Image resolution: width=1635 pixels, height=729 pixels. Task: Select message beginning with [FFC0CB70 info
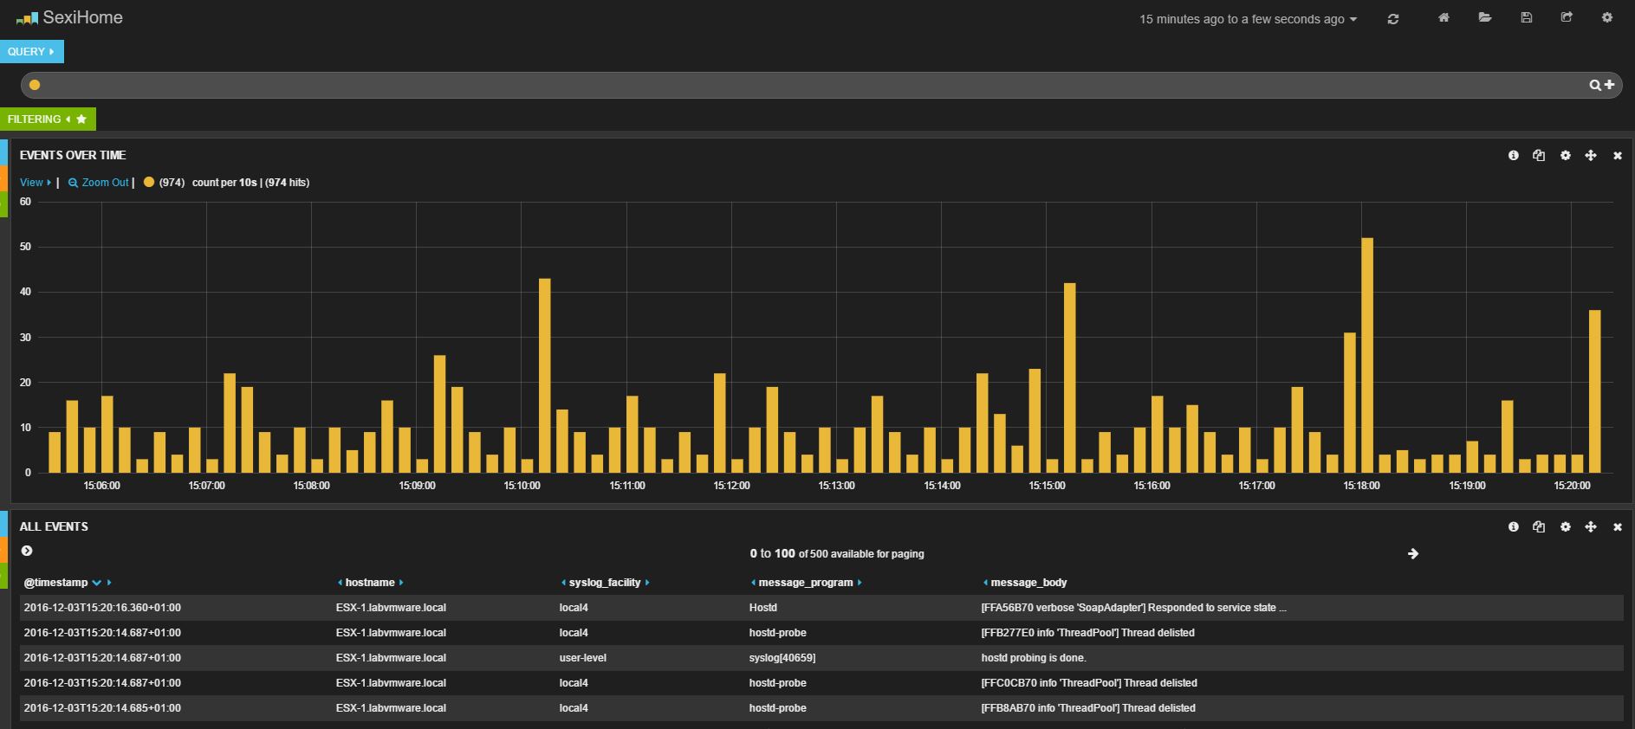[1089, 683]
